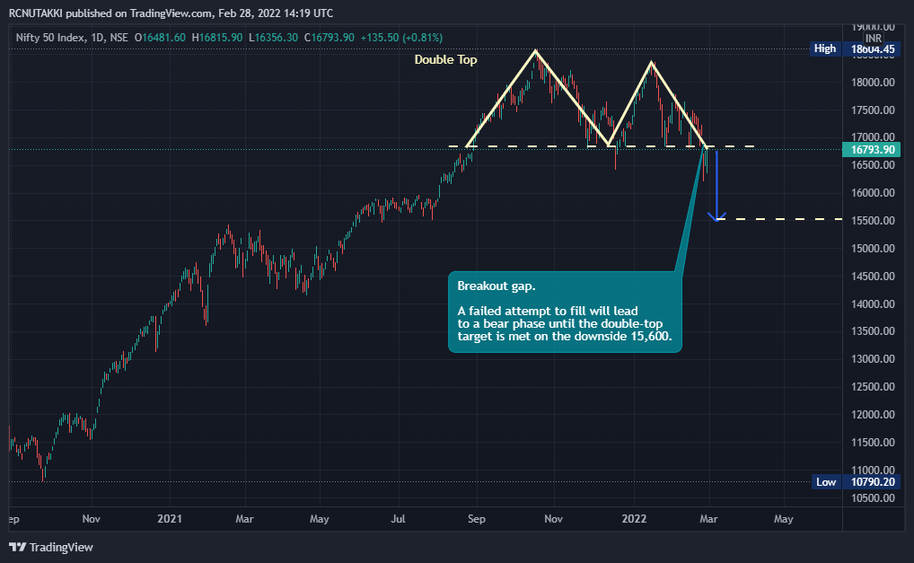The width and height of the screenshot is (914, 563).
Task: Click the 17500.00 price axis label
Action: tap(873, 110)
